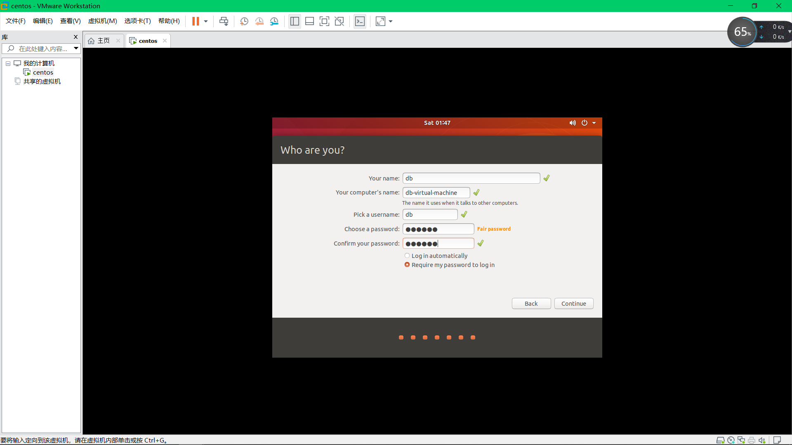This screenshot has height=445, width=792.
Task: Pause the virtual machine with the orange button
Action: point(196,21)
